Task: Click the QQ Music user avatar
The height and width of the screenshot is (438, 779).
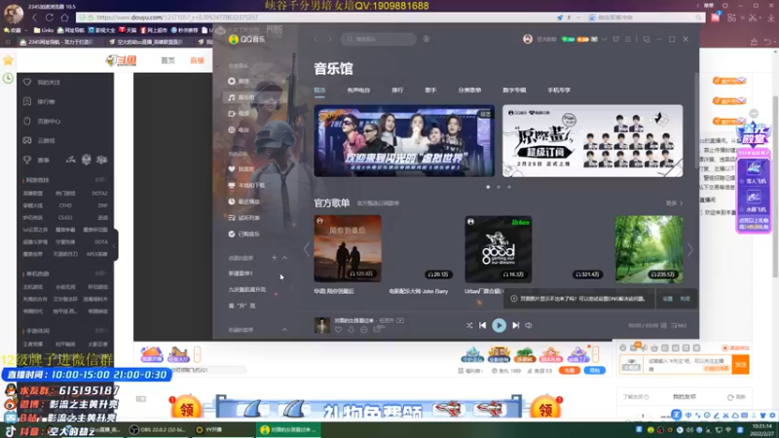Action: coord(528,39)
